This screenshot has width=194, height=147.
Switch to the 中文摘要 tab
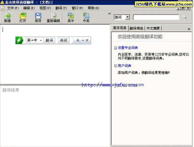(x=153, y=28)
